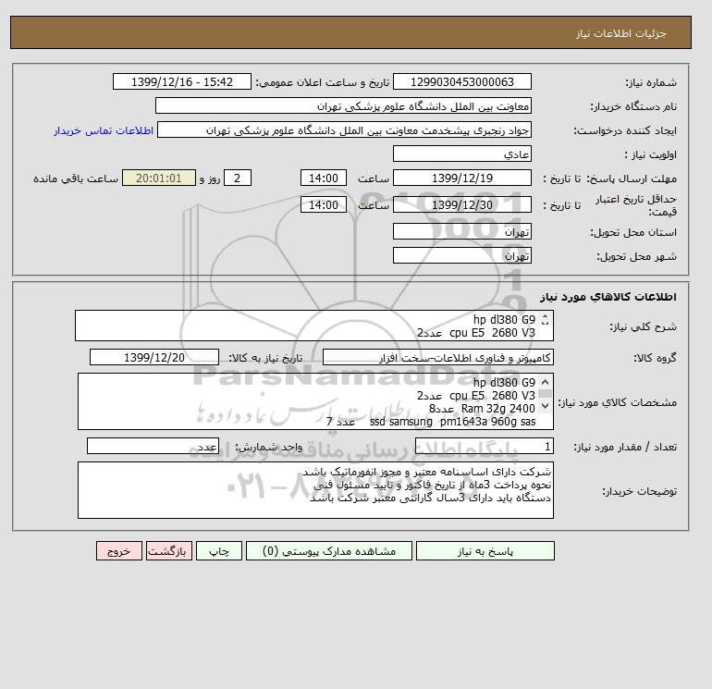Click the countdown timer 20:01:01
This screenshot has height=689, width=712.
point(159,178)
